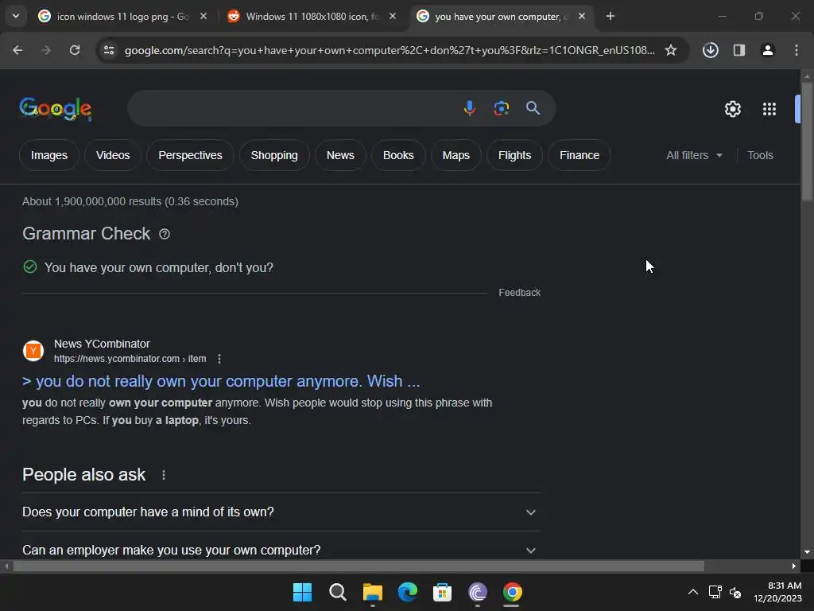Click inside the Google search box
This screenshot has height=611, width=814.
coord(293,108)
